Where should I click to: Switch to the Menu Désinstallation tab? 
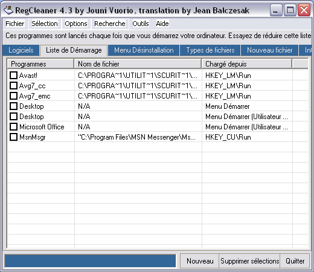[144, 50]
